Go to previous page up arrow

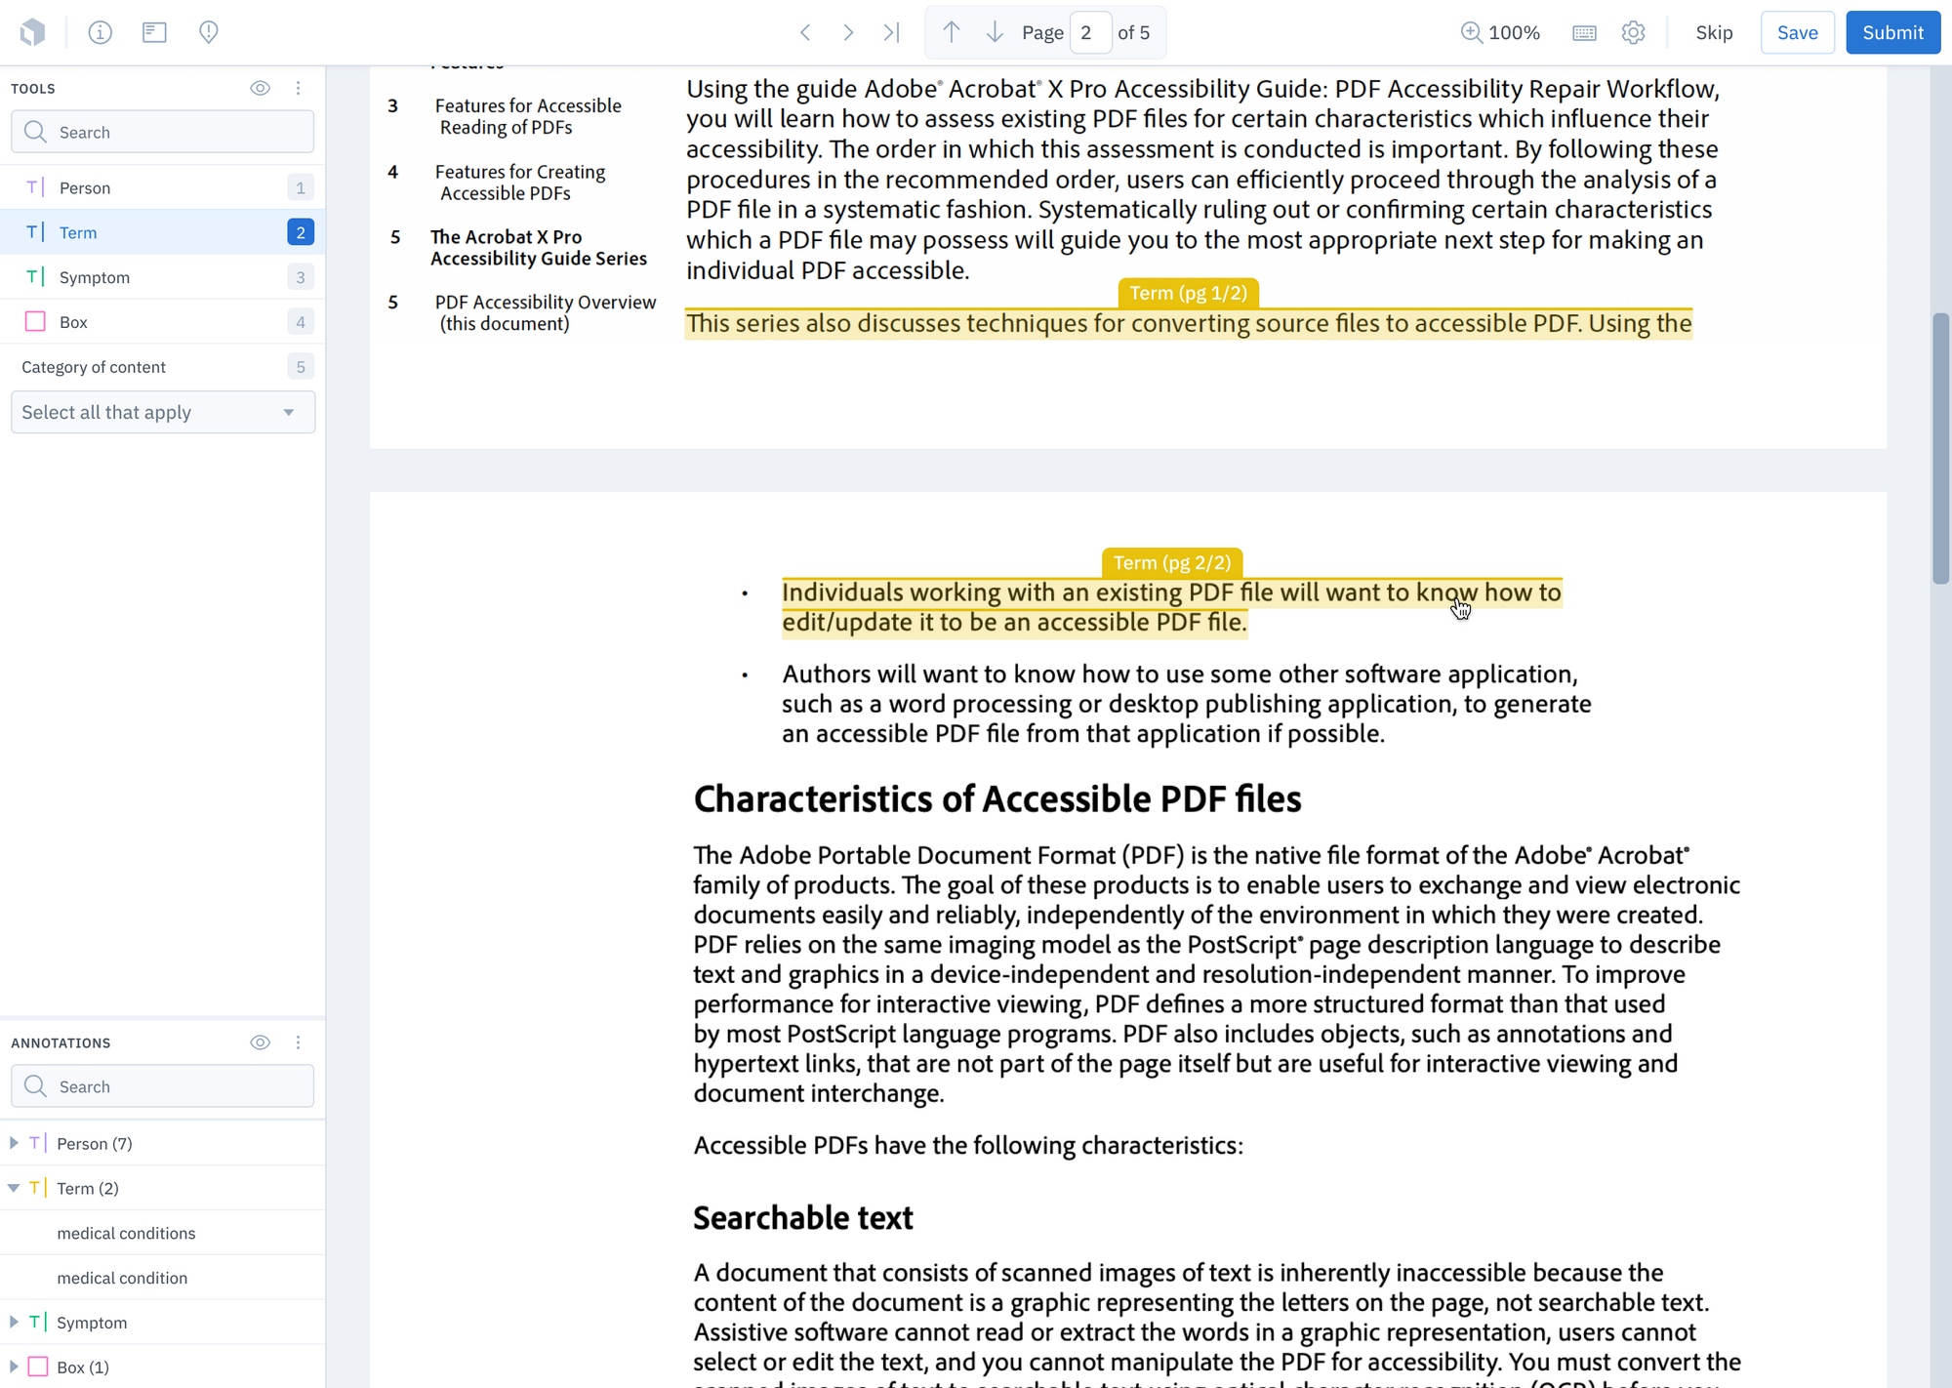[952, 32]
